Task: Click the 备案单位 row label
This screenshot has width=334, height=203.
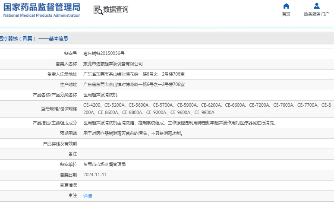Action: click(x=68, y=165)
